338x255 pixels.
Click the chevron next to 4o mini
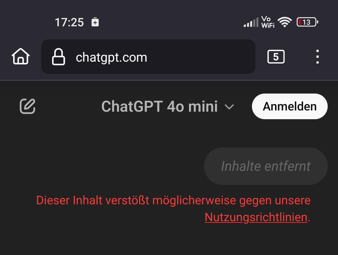tap(229, 107)
